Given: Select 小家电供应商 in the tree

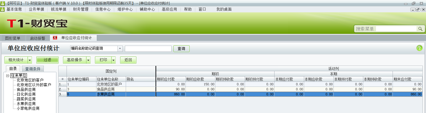Looking at the screenshot, I should 28,108.
